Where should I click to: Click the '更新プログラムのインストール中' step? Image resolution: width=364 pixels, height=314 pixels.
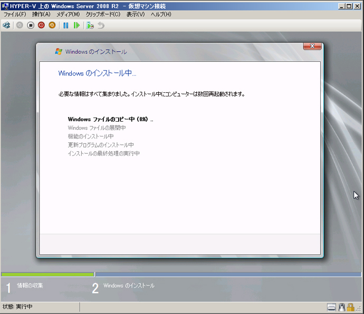(101, 145)
